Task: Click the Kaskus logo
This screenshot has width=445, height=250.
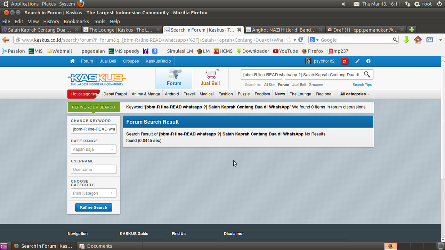Action: coord(97,79)
